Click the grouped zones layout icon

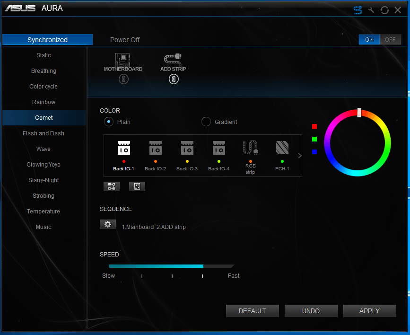[112, 186]
